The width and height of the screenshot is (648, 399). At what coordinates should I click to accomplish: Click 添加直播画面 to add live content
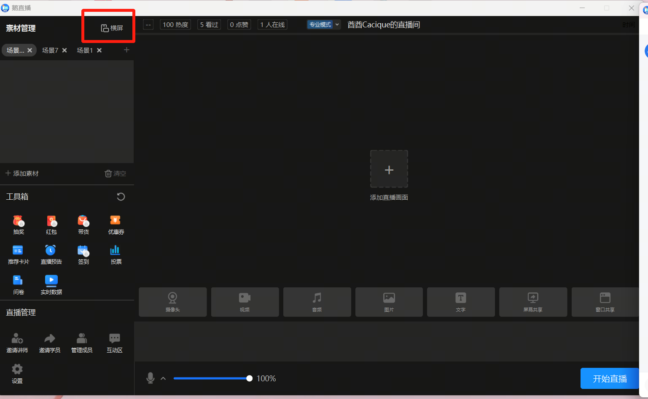point(389,169)
